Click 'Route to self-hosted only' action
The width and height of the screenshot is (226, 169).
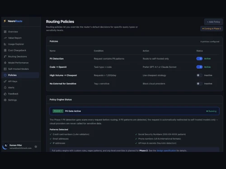tap(156, 59)
